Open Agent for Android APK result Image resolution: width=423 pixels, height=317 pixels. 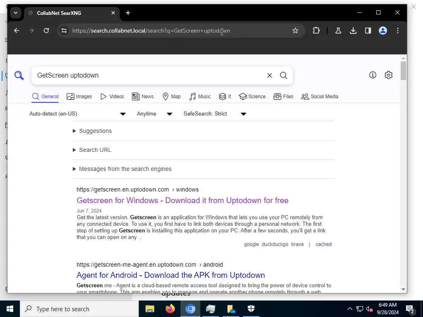coord(171,275)
